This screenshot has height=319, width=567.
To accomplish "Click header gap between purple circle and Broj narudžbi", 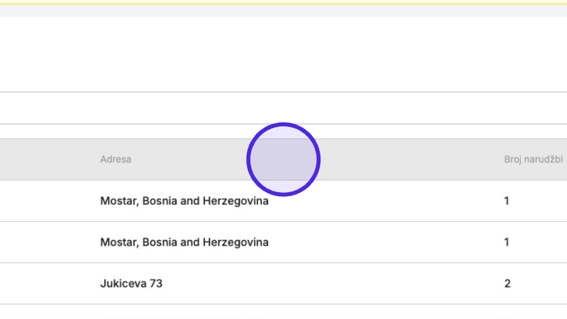I will pyautogui.click(x=412, y=159).
